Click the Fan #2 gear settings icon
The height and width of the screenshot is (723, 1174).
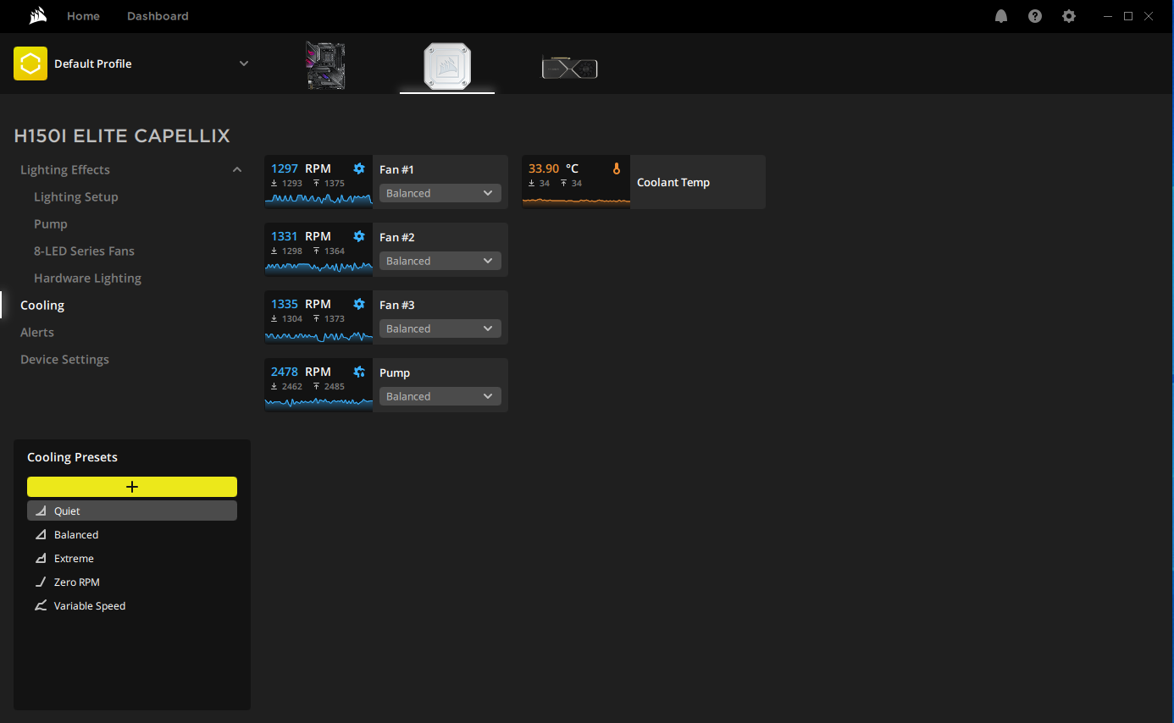click(x=359, y=236)
